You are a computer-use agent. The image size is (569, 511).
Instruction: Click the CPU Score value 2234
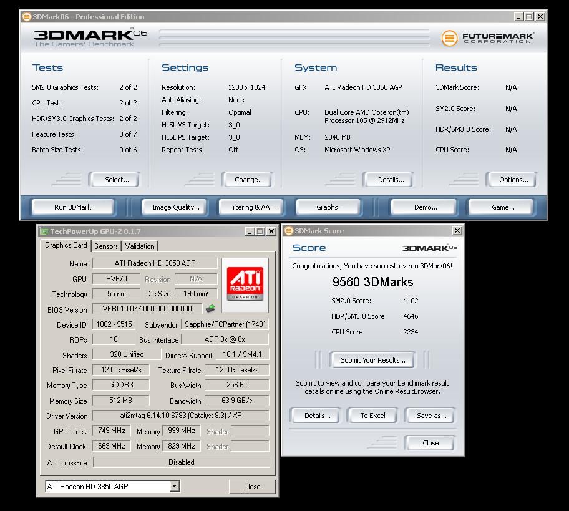point(411,332)
